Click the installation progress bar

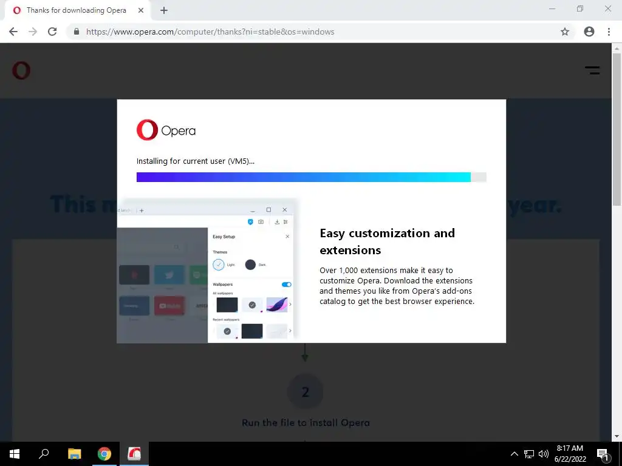click(x=312, y=177)
